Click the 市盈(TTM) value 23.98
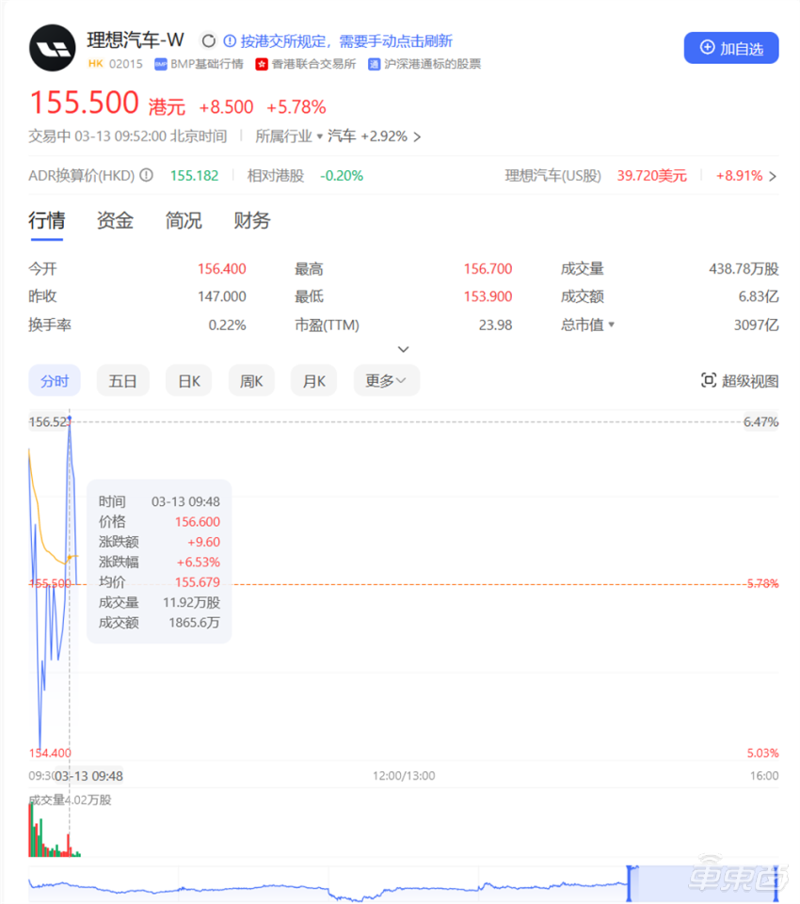Screen dimensions: 800x904 pos(495,325)
